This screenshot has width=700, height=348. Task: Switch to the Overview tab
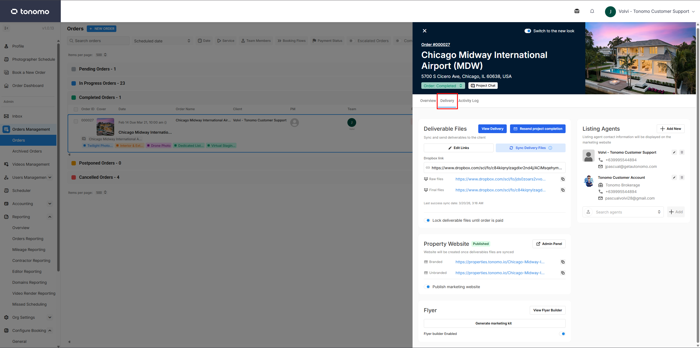428,101
